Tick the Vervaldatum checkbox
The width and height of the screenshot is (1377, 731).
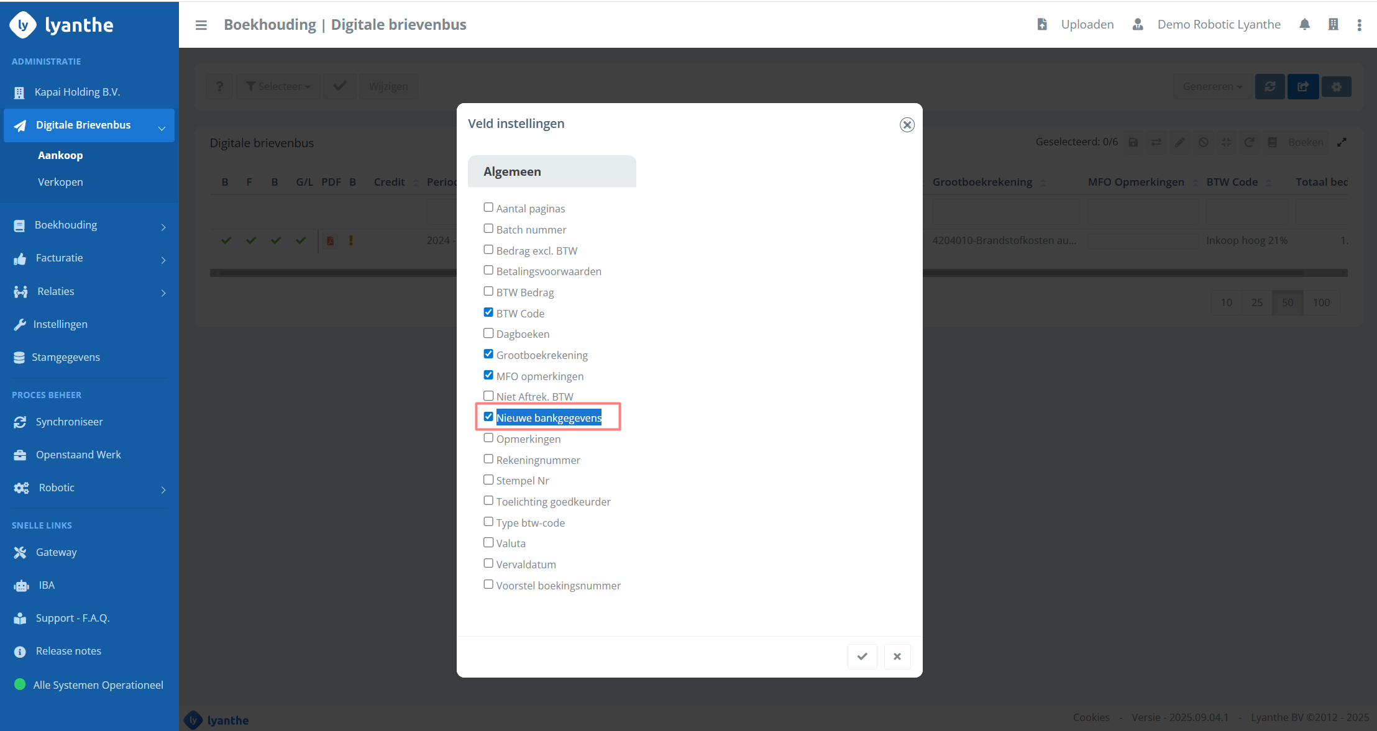point(488,563)
